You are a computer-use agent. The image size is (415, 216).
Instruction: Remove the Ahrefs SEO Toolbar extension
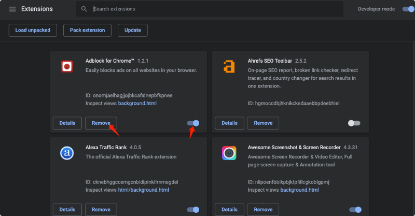(263, 123)
